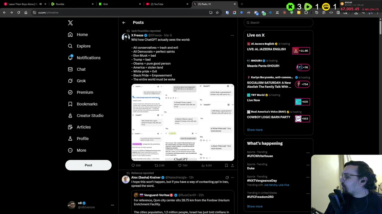
Task: Share the X Freeze post
Action: click(232, 166)
